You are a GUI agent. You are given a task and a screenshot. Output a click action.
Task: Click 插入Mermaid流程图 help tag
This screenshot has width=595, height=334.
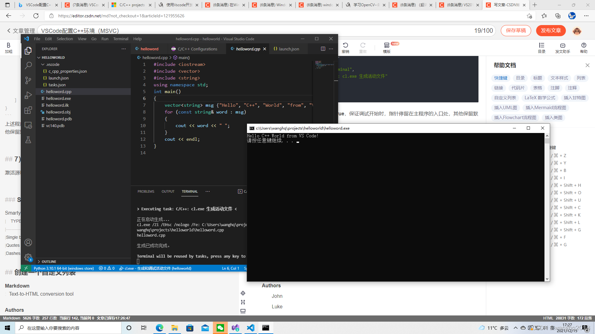[x=546, y=108]
